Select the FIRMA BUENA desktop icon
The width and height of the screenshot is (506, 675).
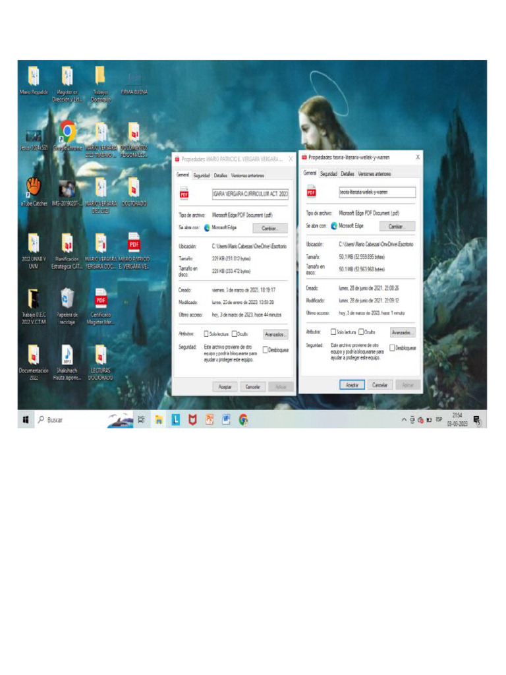pos(134,82)
